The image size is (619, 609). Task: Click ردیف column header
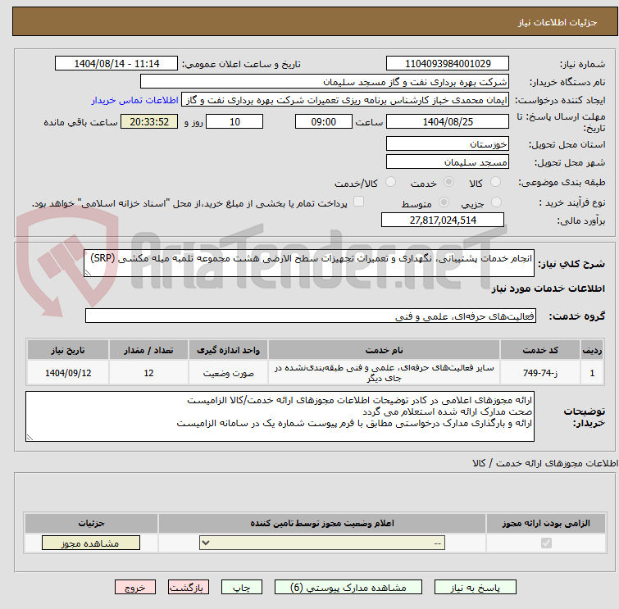tap(592, 350)
